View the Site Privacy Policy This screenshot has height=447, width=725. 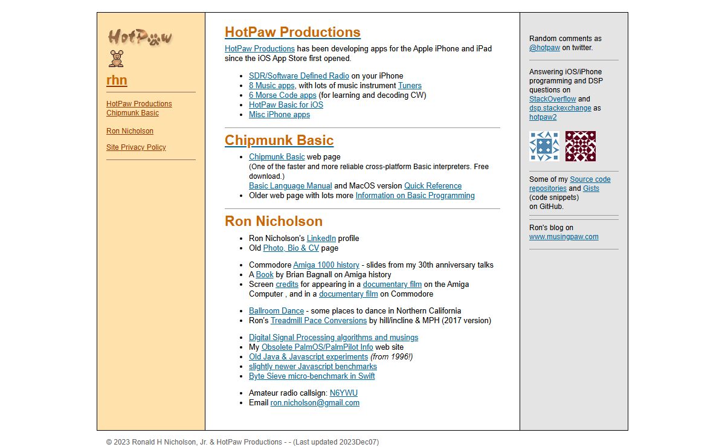(136, 147)
